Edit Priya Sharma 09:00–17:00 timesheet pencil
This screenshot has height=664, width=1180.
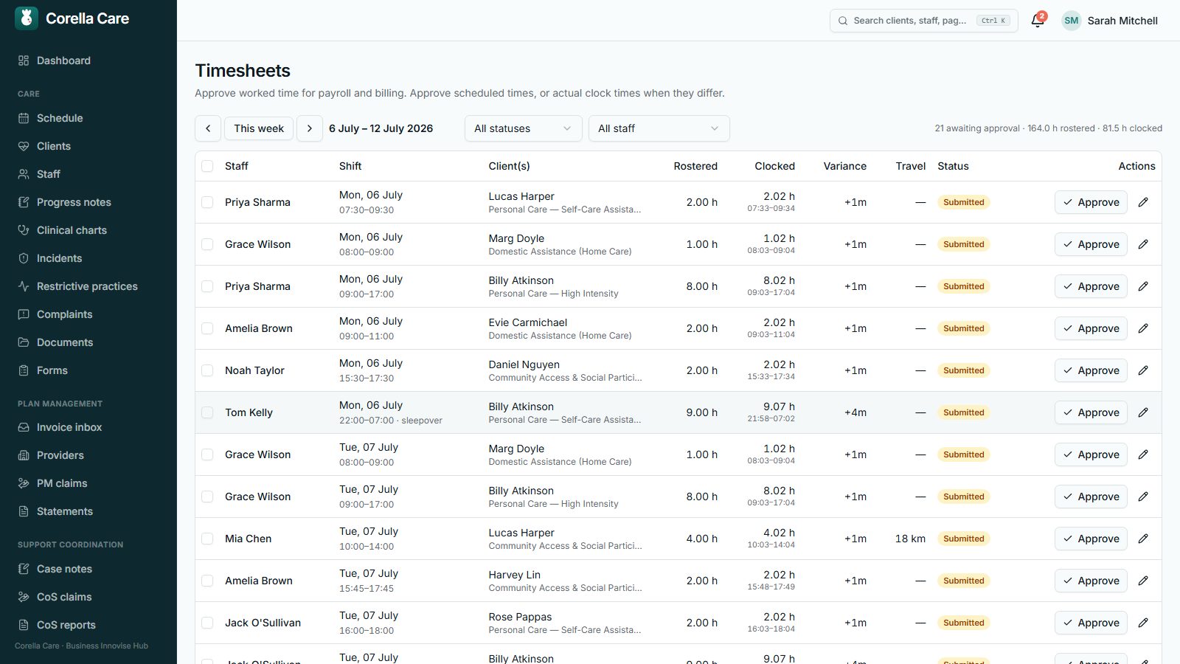pos(1143,286)
